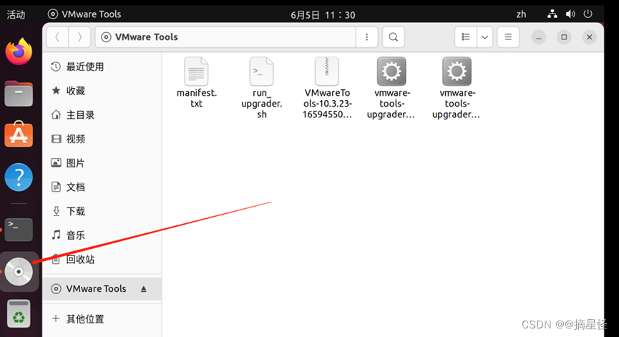Viewport: 619px width, 337px height.
Task: Go to 主目录 in the sidebar
Action: coord(102,114)
